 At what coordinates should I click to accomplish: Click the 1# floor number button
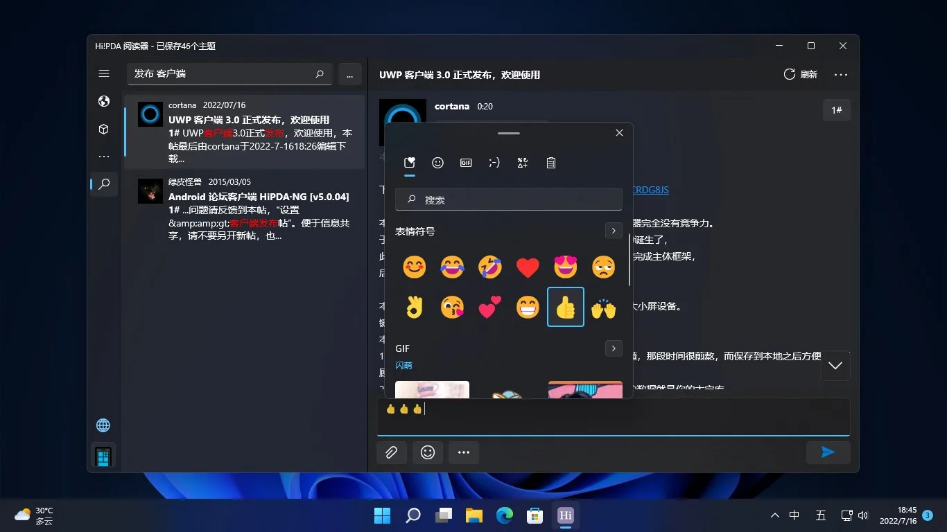tap(837, 110)
